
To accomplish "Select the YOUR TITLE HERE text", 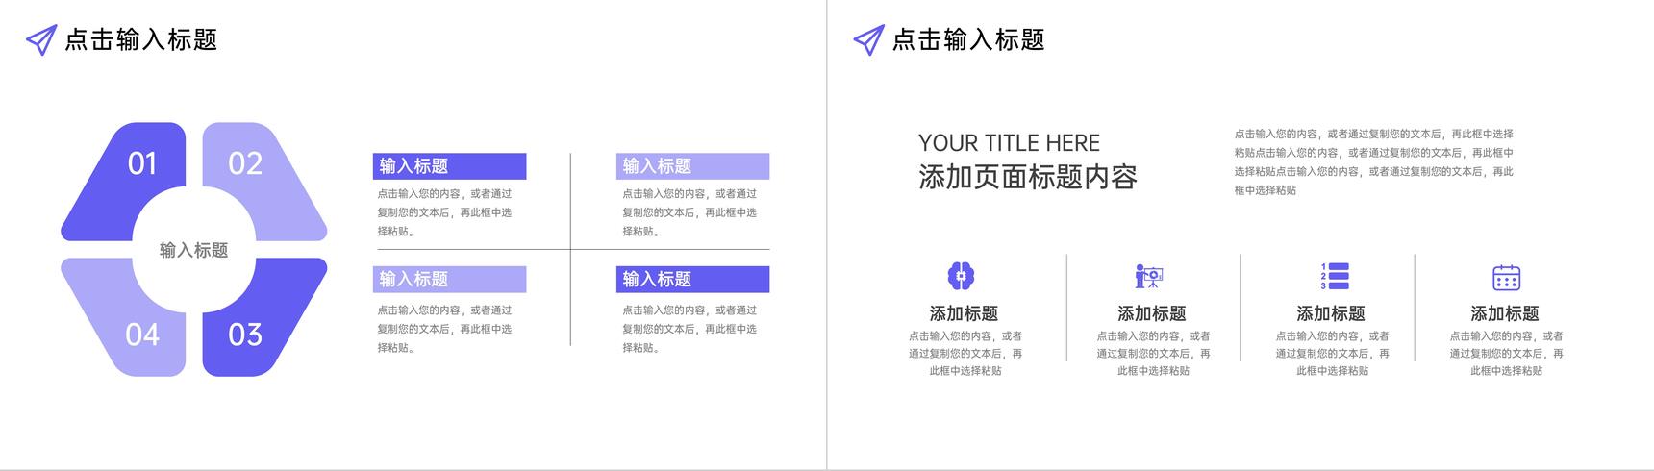I will (1009, 143).
